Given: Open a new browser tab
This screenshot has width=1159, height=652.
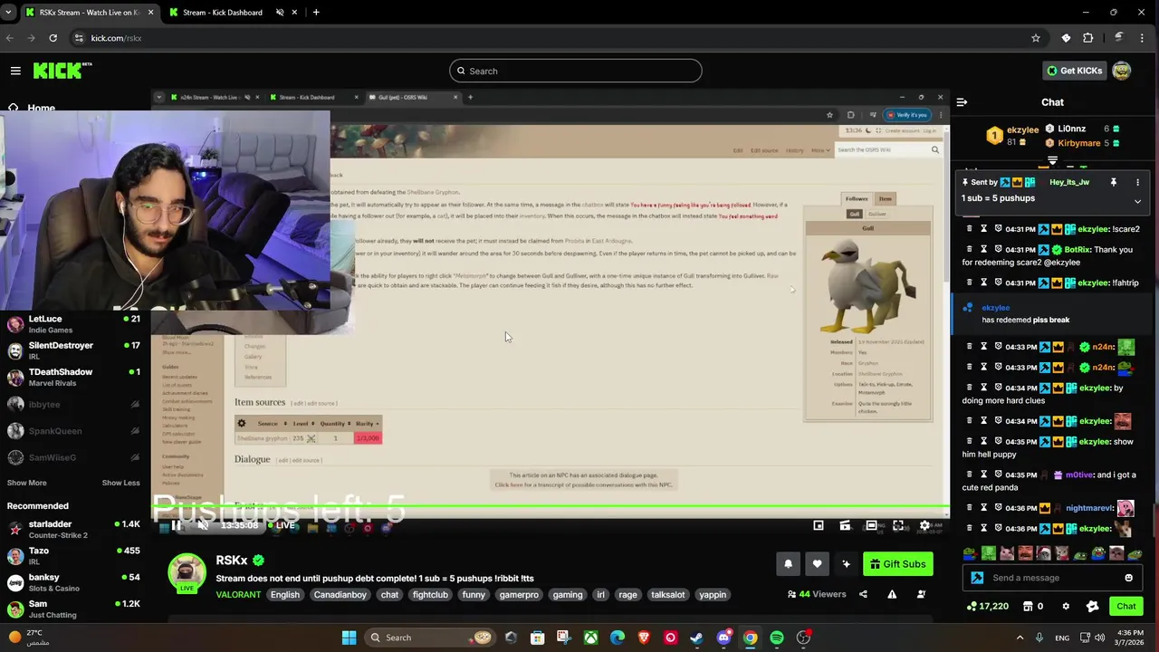Looking at the screenshot, I should [316, 13].
